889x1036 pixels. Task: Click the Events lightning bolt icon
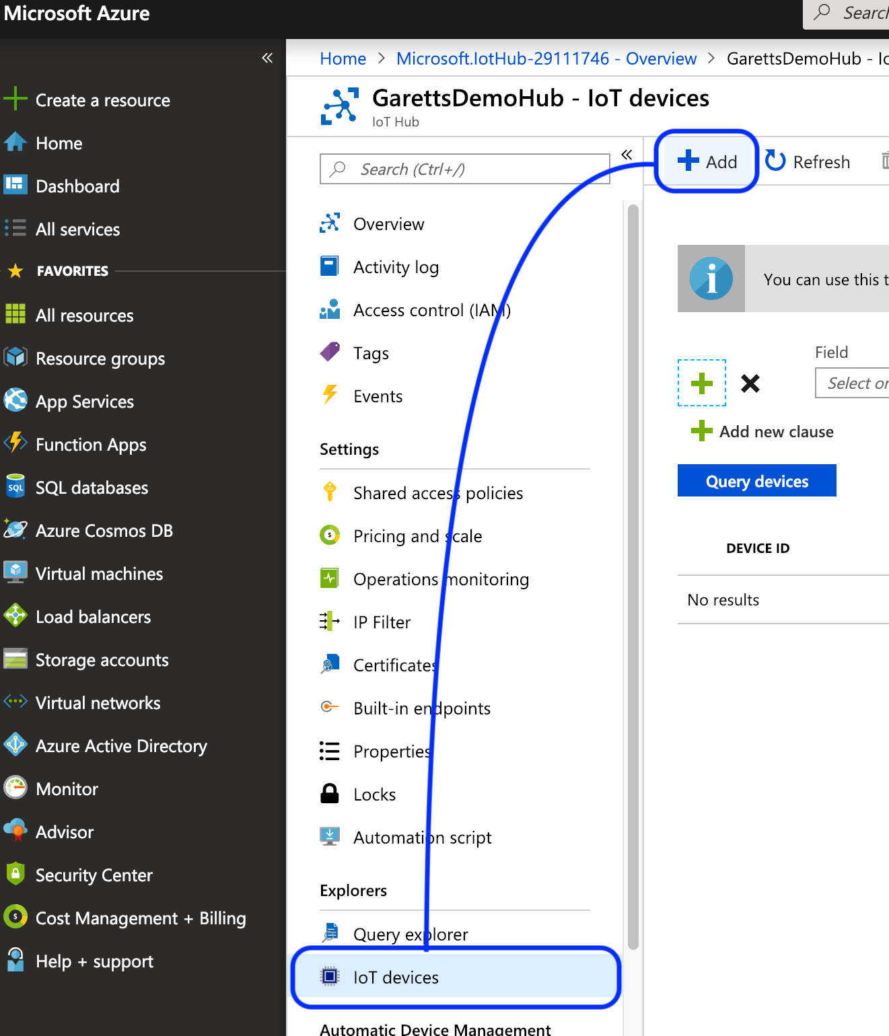330,395
